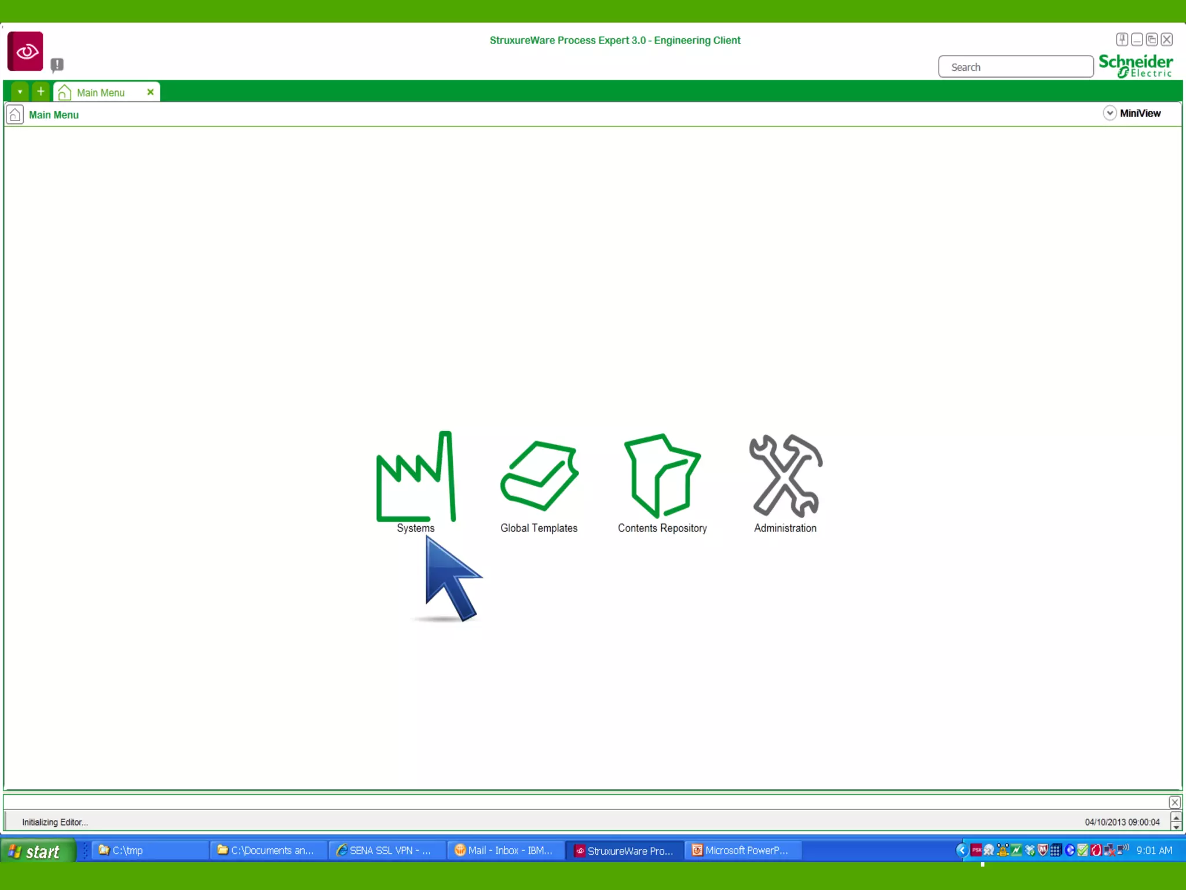Open the Windows start button
The width and height of the screenshot is (1186, 890).
[37, 851]
